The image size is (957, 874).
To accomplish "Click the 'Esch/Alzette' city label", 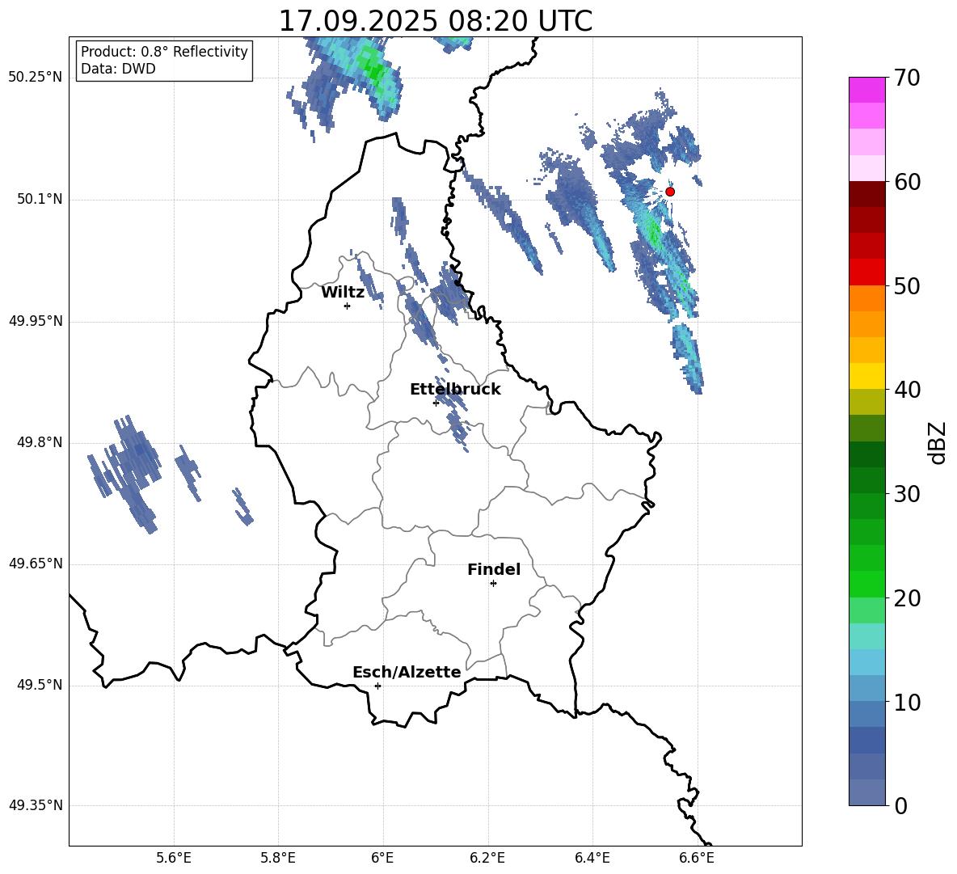I will (x=407, y=672).
